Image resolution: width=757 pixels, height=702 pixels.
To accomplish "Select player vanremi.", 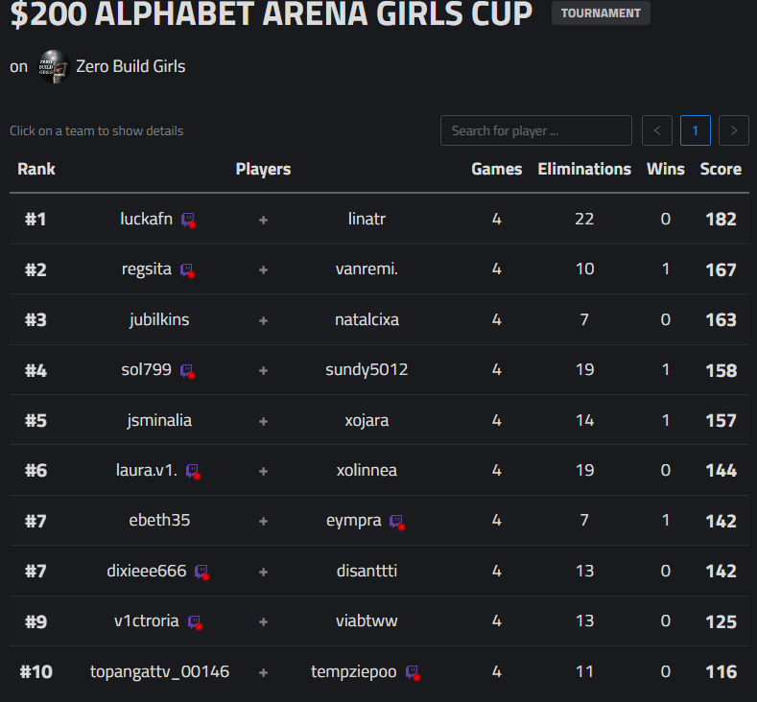I will (x=367, y=269).
